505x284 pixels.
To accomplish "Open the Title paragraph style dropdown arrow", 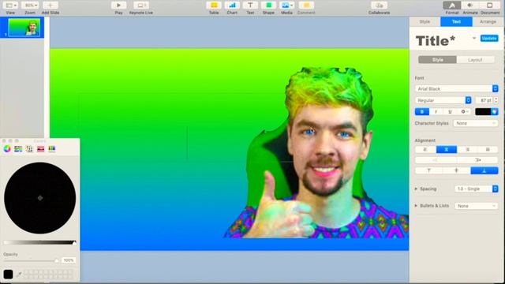I will pyautogui.click(x=474, y=39).
